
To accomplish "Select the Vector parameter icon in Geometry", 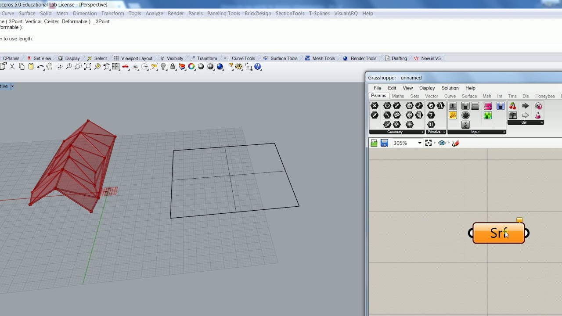I will pos(375,115).
